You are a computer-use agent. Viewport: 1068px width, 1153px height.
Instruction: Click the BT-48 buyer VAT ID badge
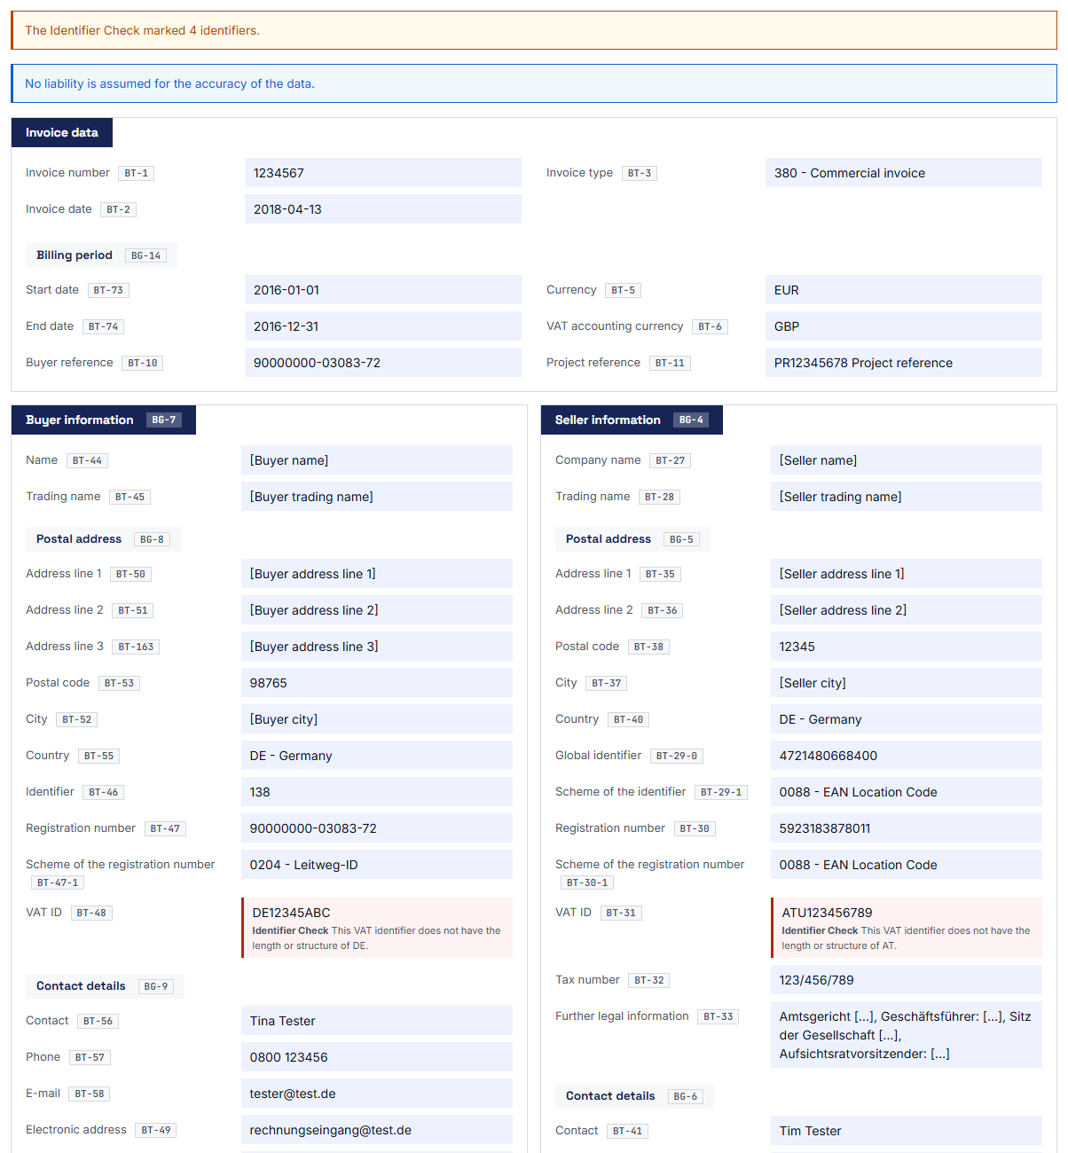pyautogui.click(x=91, y=913)
